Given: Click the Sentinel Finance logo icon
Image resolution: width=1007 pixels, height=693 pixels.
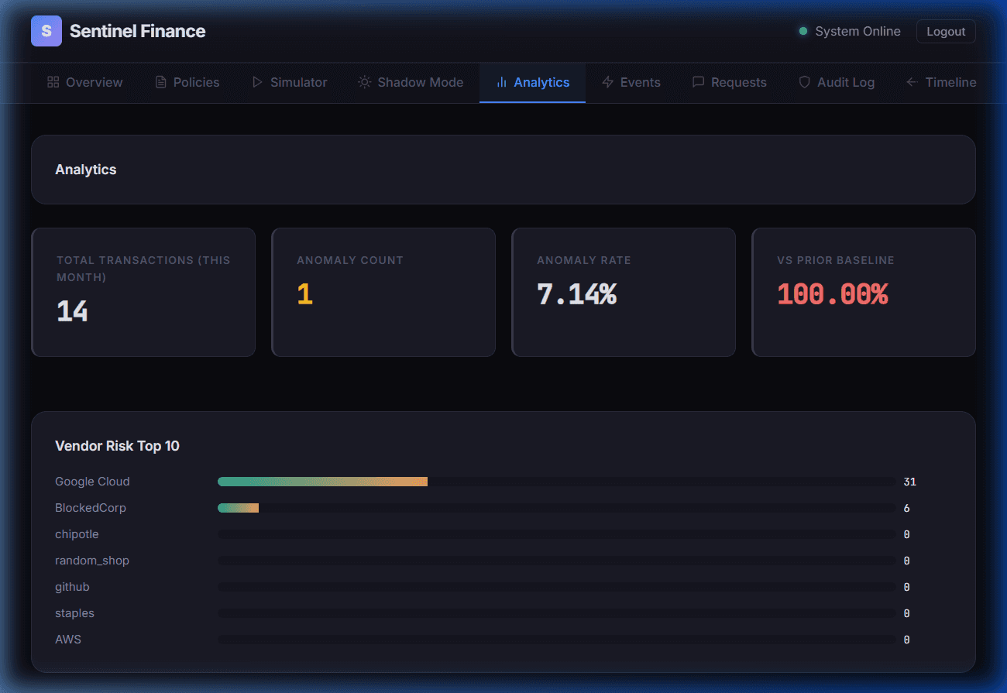Looking at the screenshot, I should [x=46, y=31].
